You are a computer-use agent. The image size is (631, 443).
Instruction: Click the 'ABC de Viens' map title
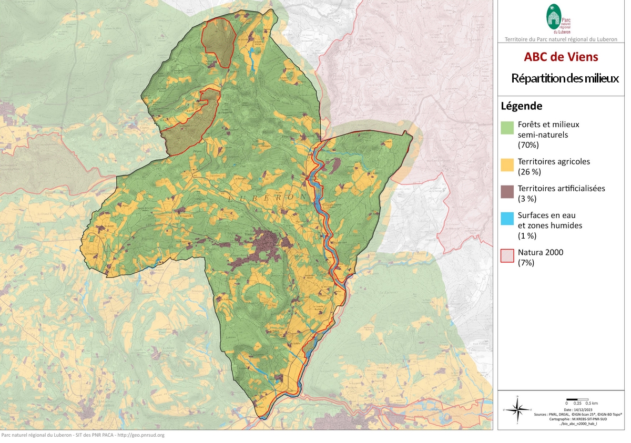(x=561, y=57)
